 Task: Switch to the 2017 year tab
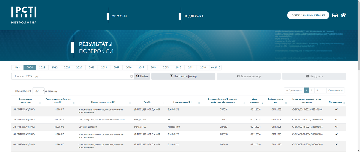[116, 68]
